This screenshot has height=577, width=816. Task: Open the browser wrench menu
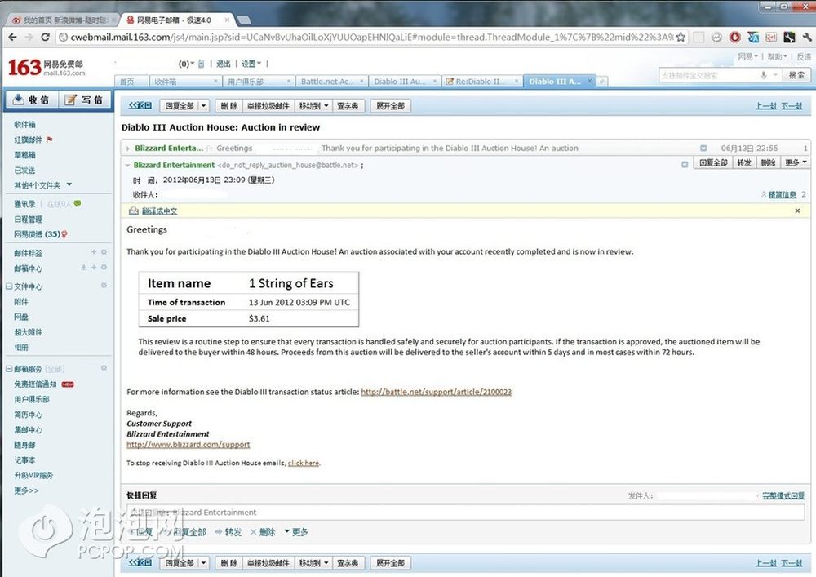click(x=807, y=37)
